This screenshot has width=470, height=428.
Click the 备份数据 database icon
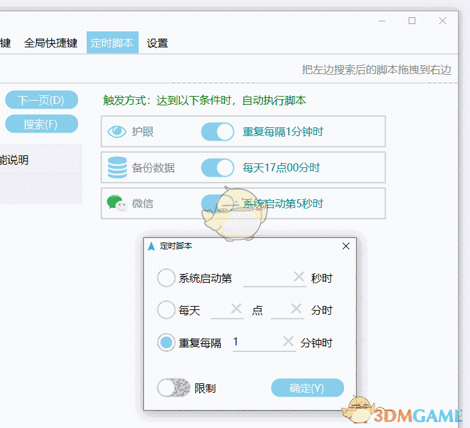point(117,167)
